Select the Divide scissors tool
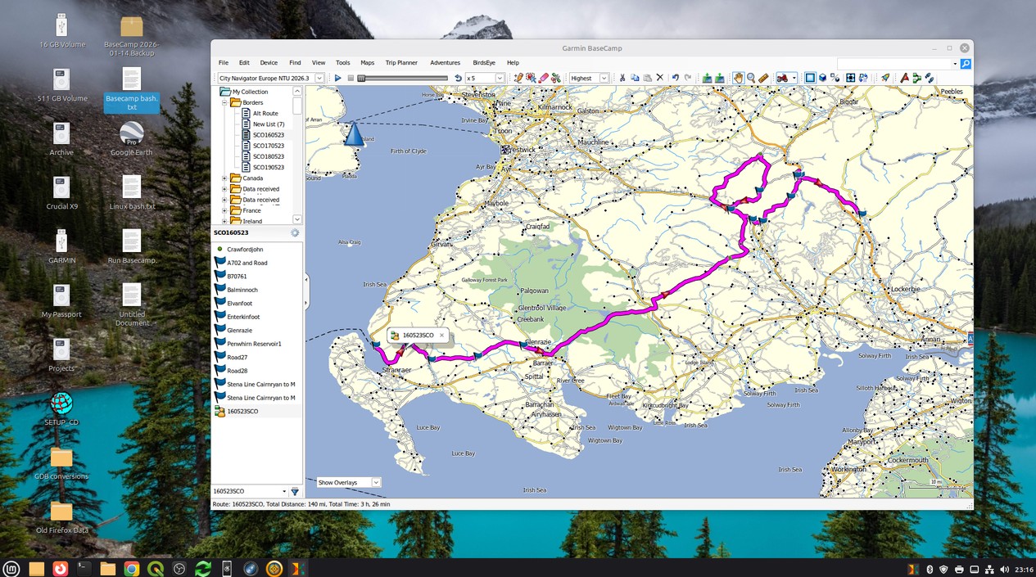This screenshot has height=577, width=1036. (x=556, y=78)
